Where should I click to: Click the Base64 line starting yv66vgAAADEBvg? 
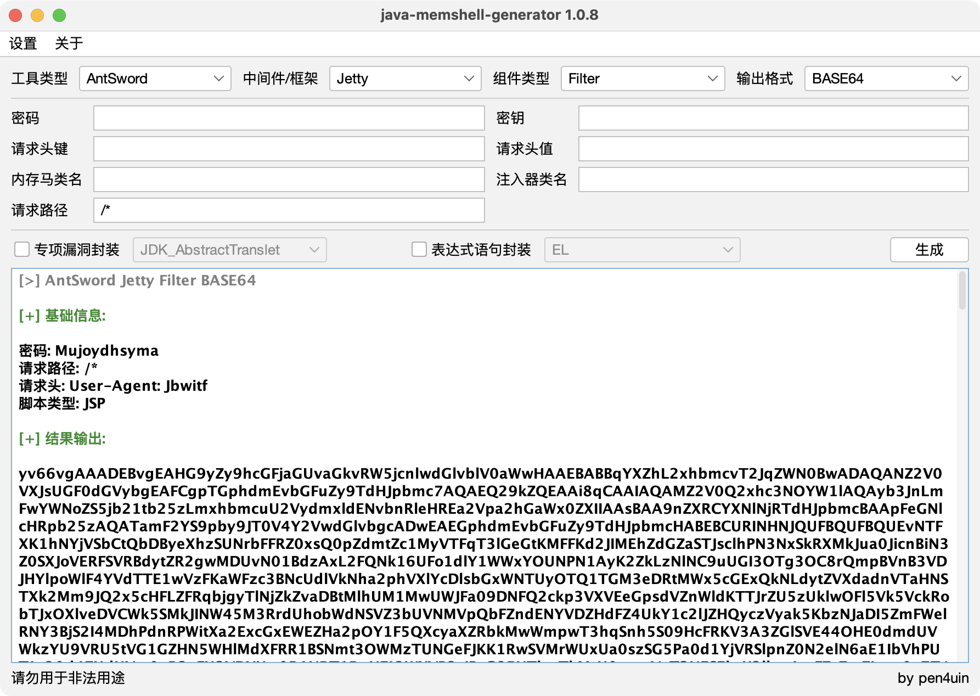coord(480,474)
